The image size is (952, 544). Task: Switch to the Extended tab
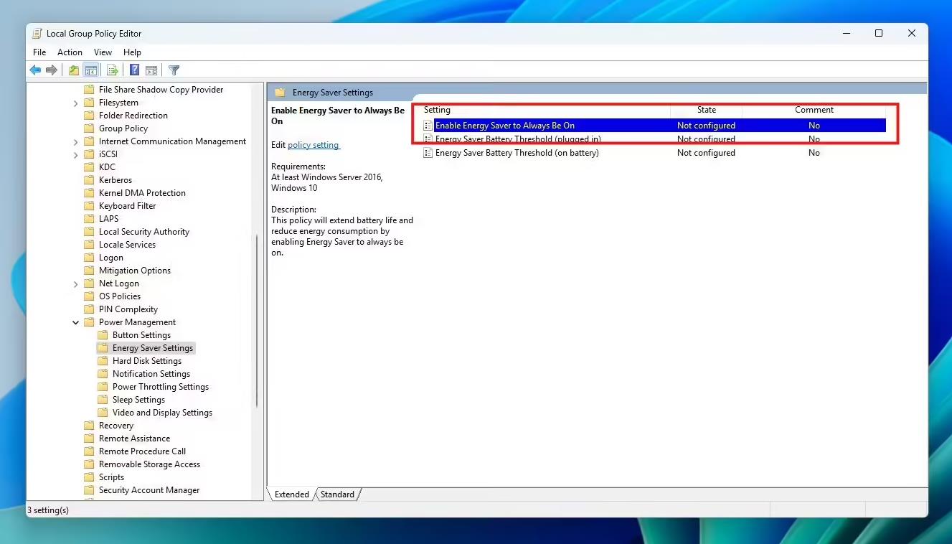(291, 494)
